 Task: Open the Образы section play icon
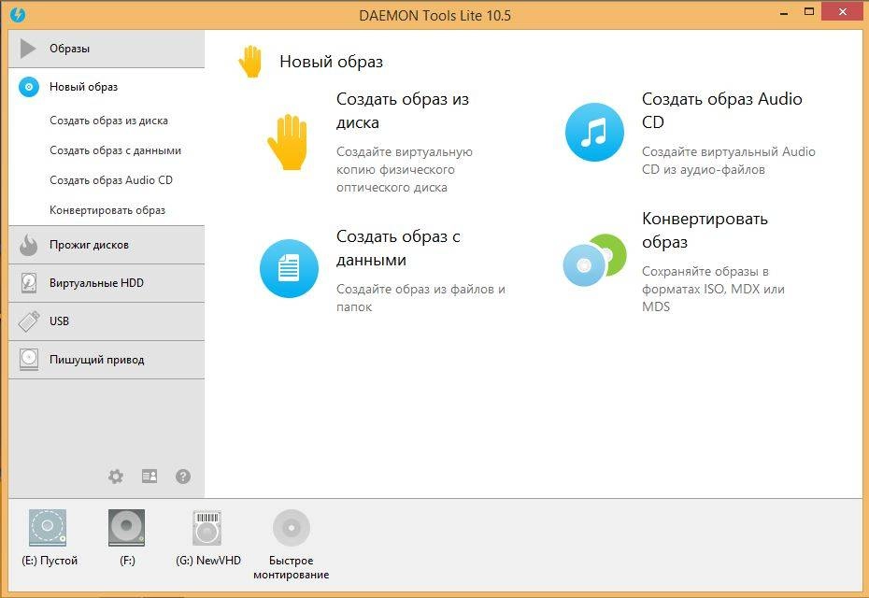click(x=28, y=49)
